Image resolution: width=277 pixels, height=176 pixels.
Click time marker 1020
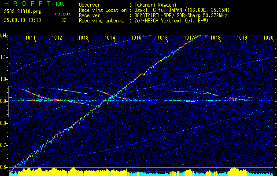click(x=268, y=37)
